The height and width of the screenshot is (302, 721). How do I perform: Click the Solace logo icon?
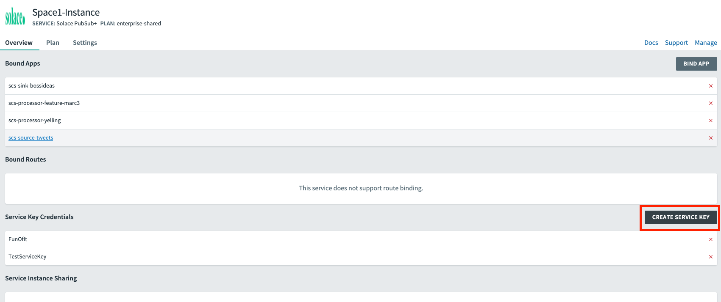pyautogui.click(x=15, y=17)
